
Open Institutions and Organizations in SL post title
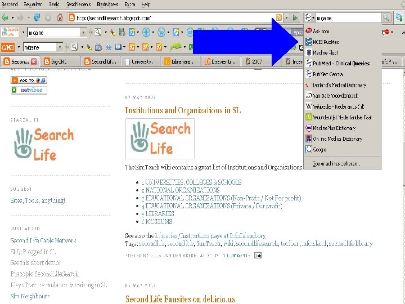point(183,110)
